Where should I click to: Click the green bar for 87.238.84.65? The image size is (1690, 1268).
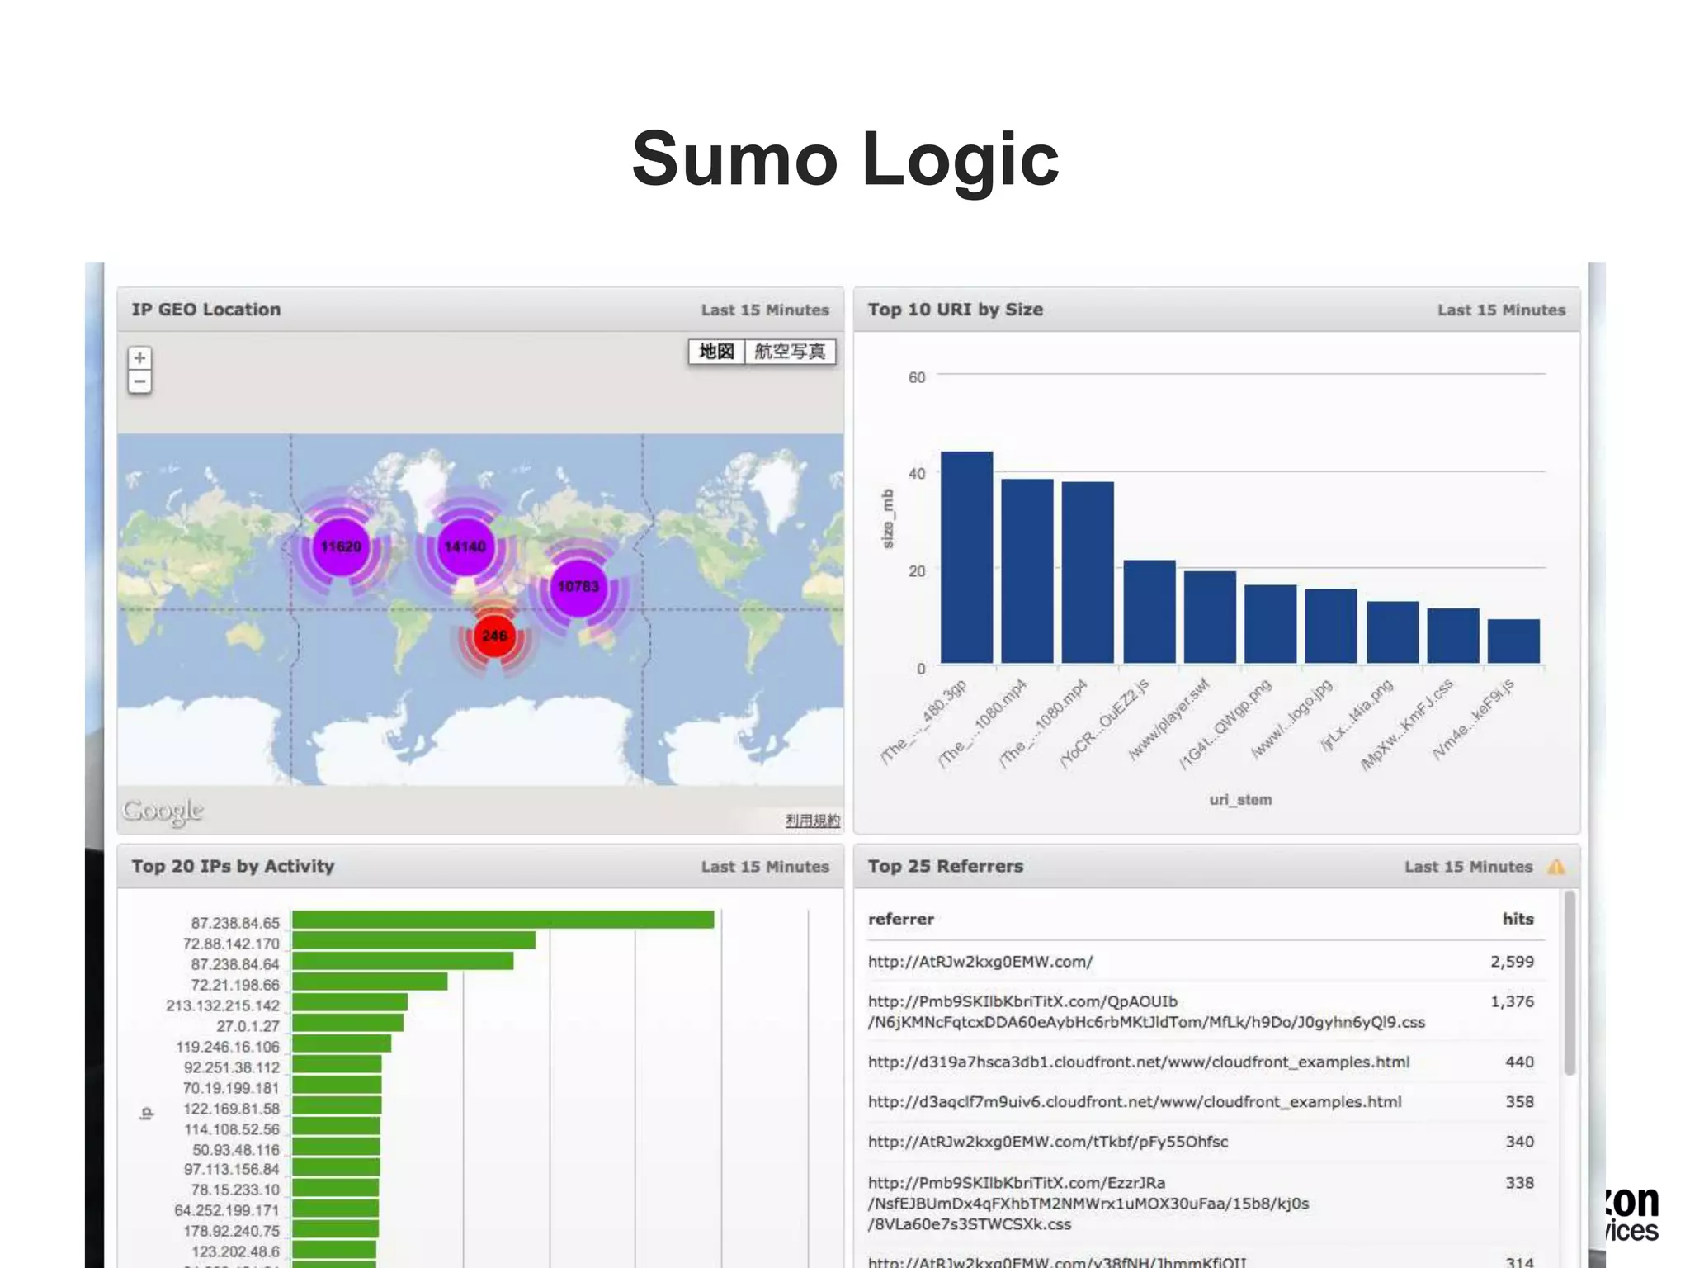(503, 920)
